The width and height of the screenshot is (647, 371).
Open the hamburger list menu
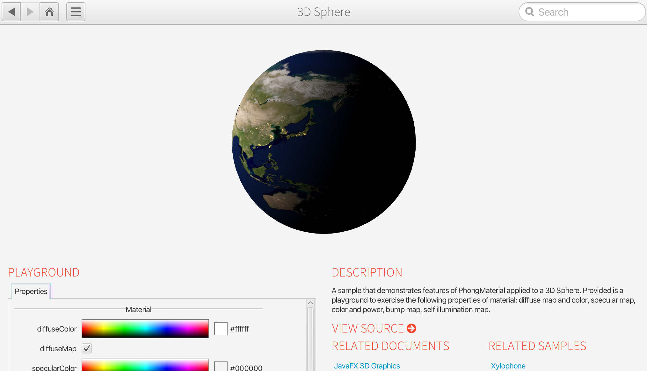(x=76, y=12)
